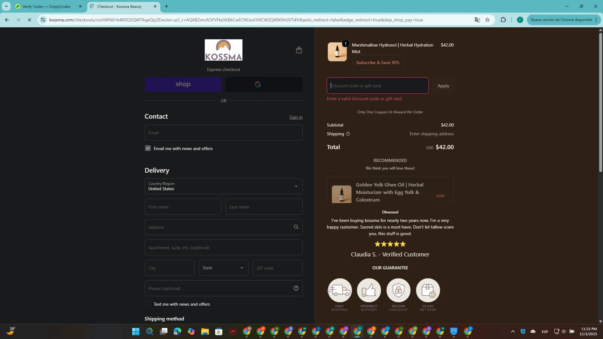Open Copilot from taskbar
Screen dimensions: 603x339
[x=191, y=331]
